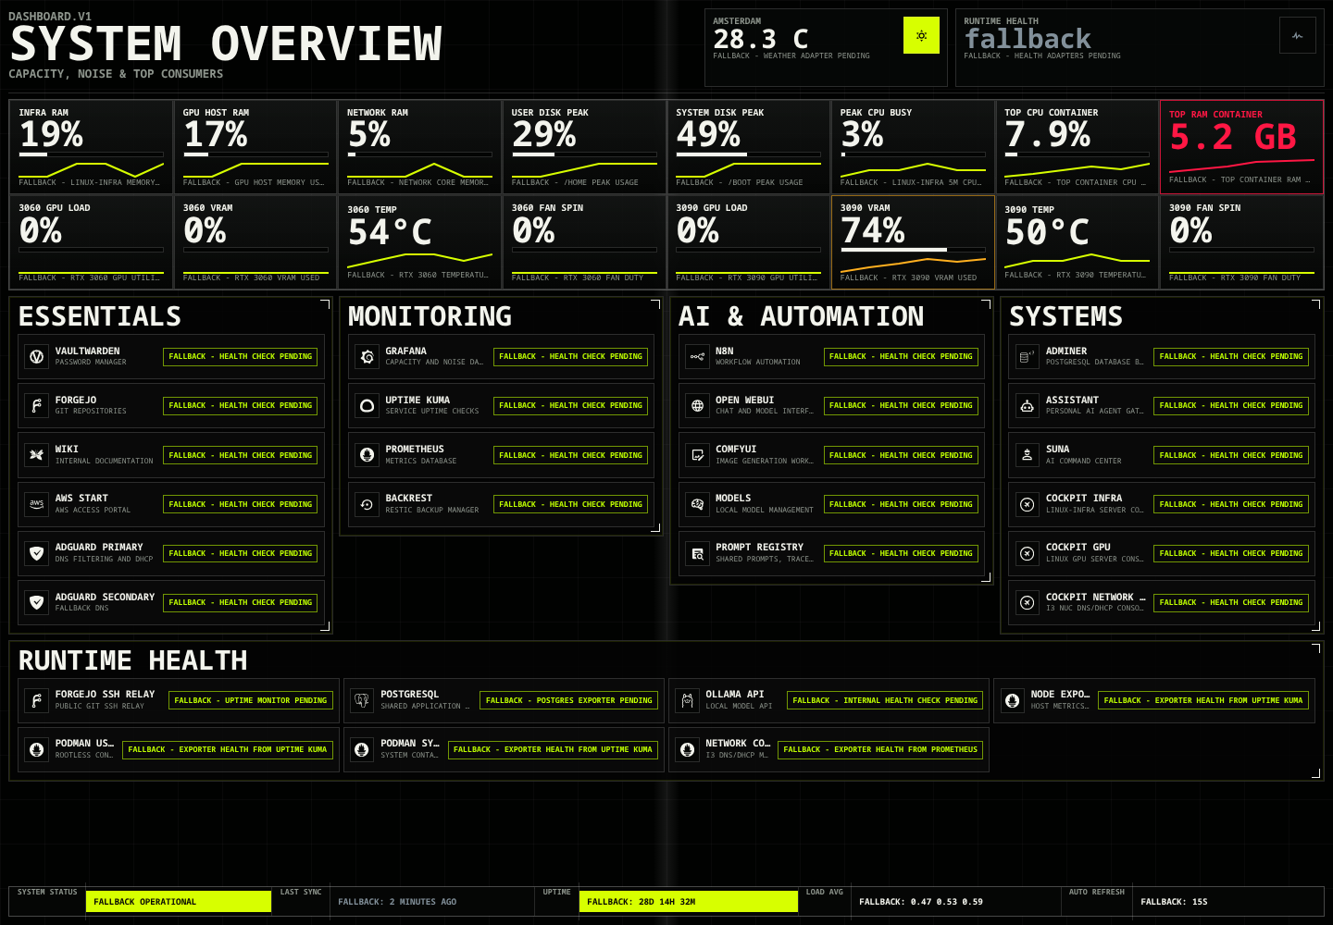Click the Grafana icon
Screen dimensions: 1333x925
click(368, 356)
